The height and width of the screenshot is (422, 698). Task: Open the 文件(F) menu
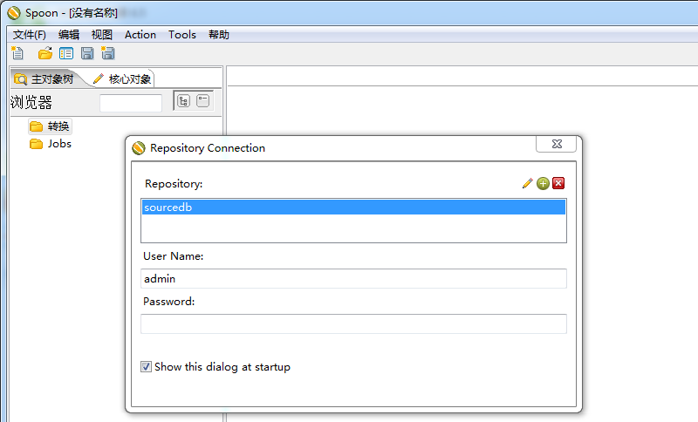(x=30, y=35)
